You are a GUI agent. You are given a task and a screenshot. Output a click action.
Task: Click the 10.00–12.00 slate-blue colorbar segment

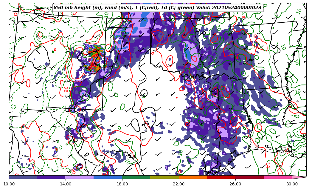pyautogui.click(x=23, y=177)
